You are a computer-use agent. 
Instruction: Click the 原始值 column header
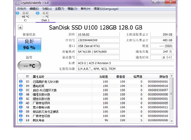[157, 76]
